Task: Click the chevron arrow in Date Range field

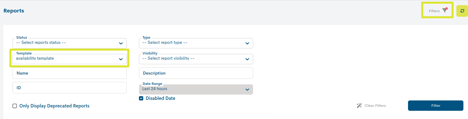Action: (247, 89)
